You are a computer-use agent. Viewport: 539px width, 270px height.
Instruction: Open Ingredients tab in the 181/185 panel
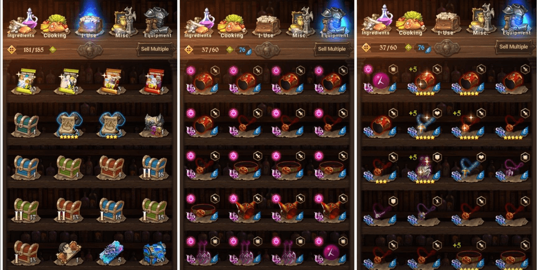[x=21, y=22]
